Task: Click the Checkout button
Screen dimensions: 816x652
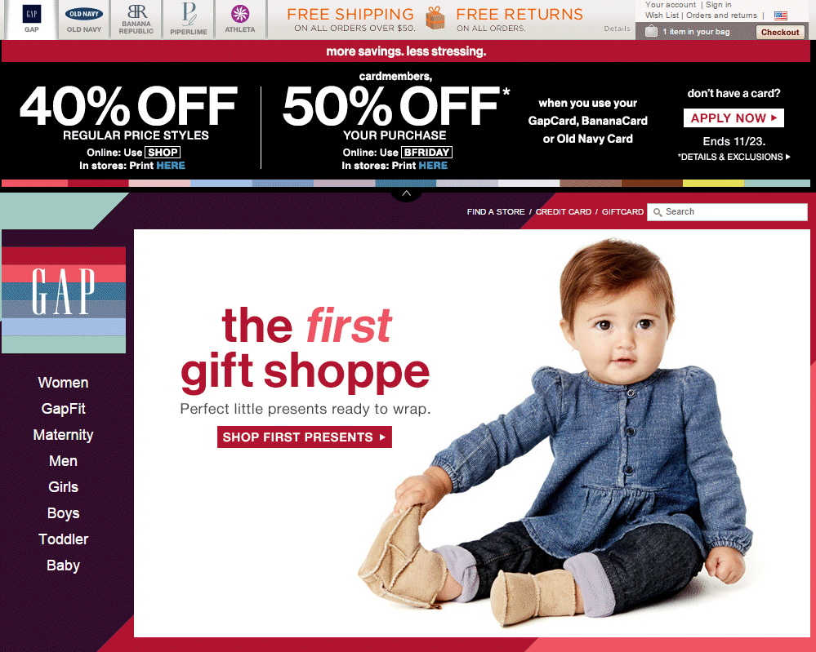Action: coord(780,33)
